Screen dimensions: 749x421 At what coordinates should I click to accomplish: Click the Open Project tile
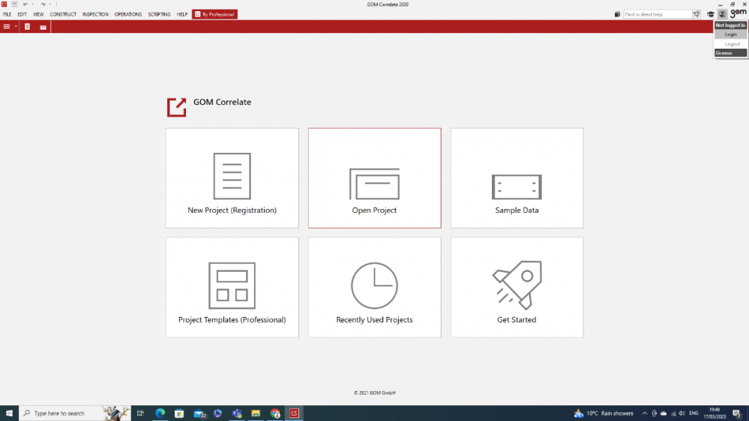[374, 178]
